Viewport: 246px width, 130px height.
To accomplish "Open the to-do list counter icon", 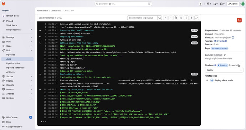I will click(x=222, y=4).
